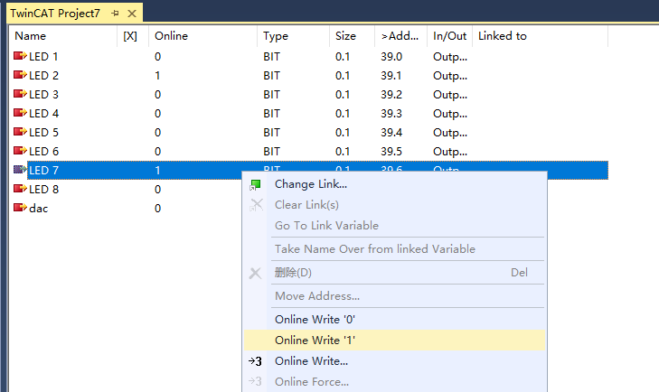659x392 pixels.
Task: Click the Size 0.1 cell of LED 3
Action: [x=343, y=94]
